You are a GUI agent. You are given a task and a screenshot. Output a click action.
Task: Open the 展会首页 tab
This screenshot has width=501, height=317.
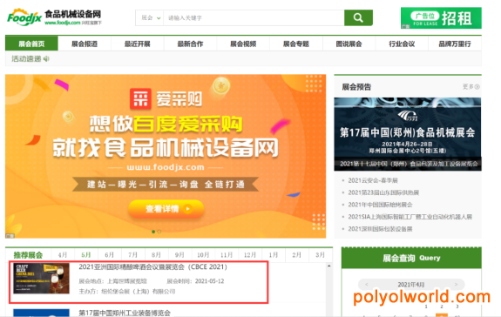pos(31,44)
